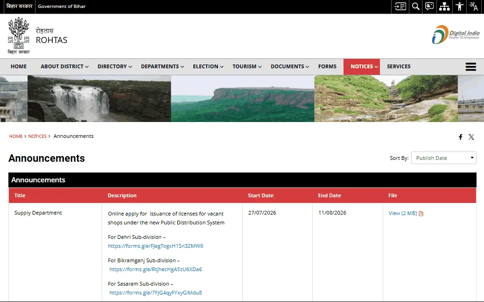Click the NOTICES breadcrumb link
The image size is (484, 302).
pos(37,137)
